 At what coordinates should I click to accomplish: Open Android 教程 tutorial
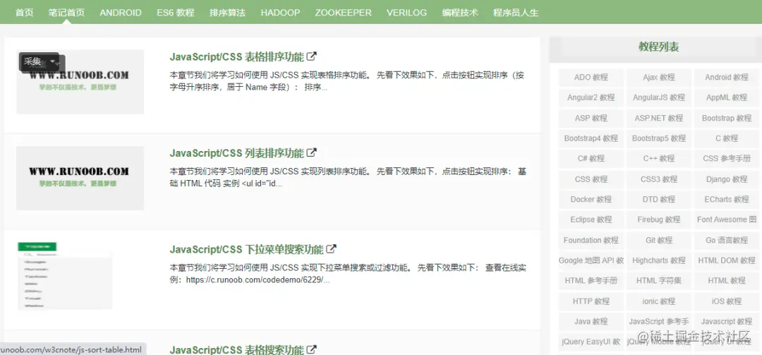click(x=727, y=78)
